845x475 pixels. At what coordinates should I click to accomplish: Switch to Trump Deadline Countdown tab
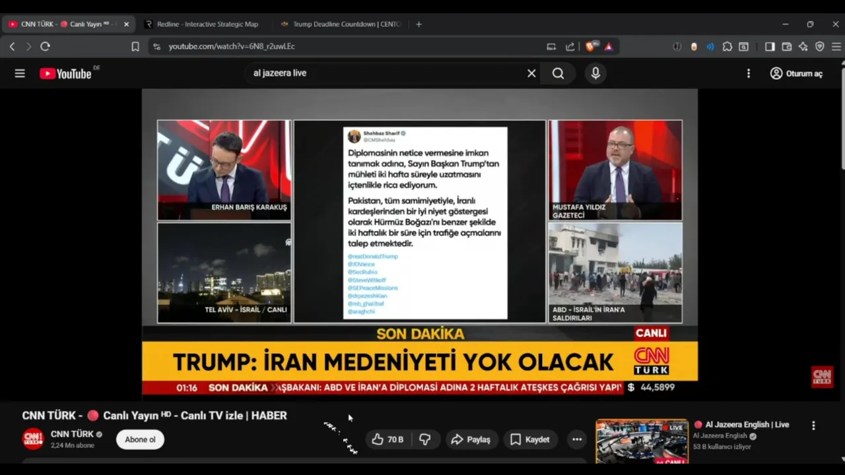(341, 24)
